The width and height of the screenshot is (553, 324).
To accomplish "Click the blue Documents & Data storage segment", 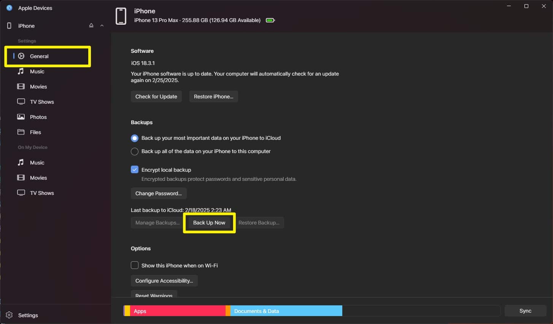I will coord(286,311).
